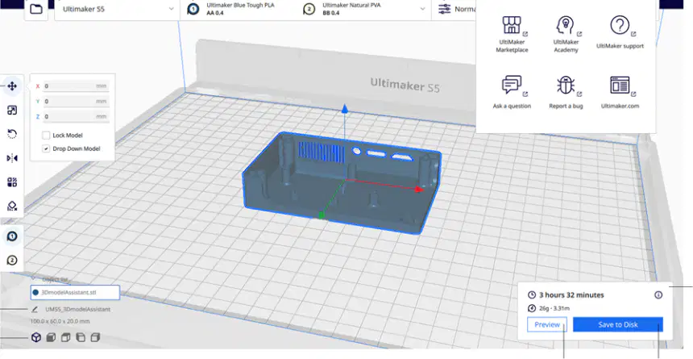
Task: Select 3DmodelAssistant.stl in object list
Action: point(75,292)
